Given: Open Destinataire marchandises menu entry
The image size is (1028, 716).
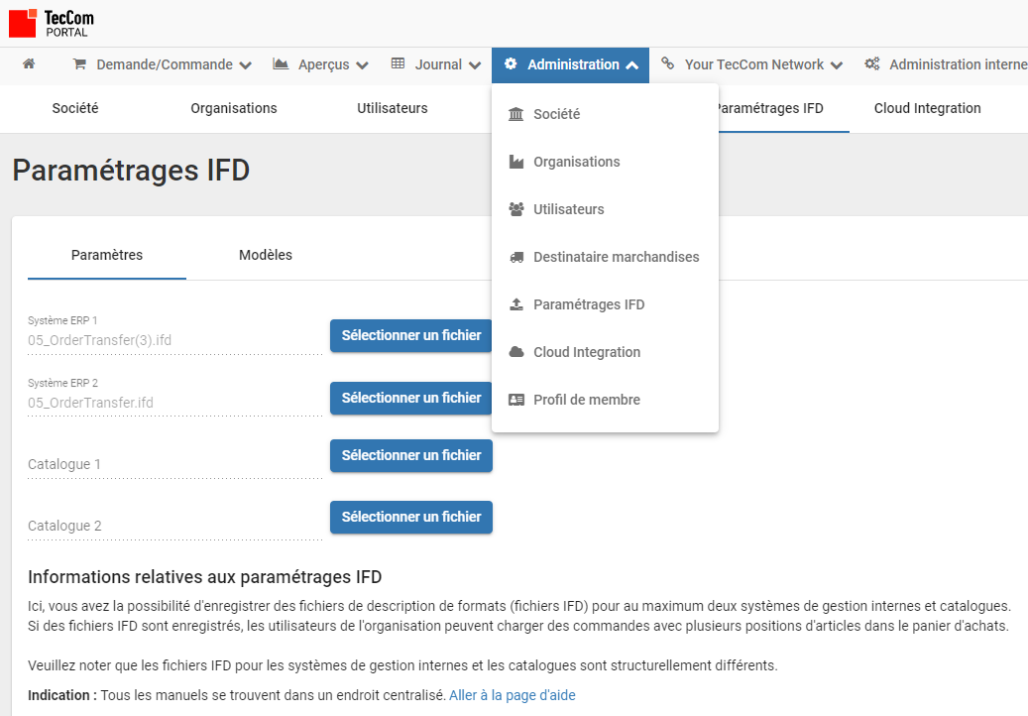Looking at the screenshot, I should coord(605,257).
